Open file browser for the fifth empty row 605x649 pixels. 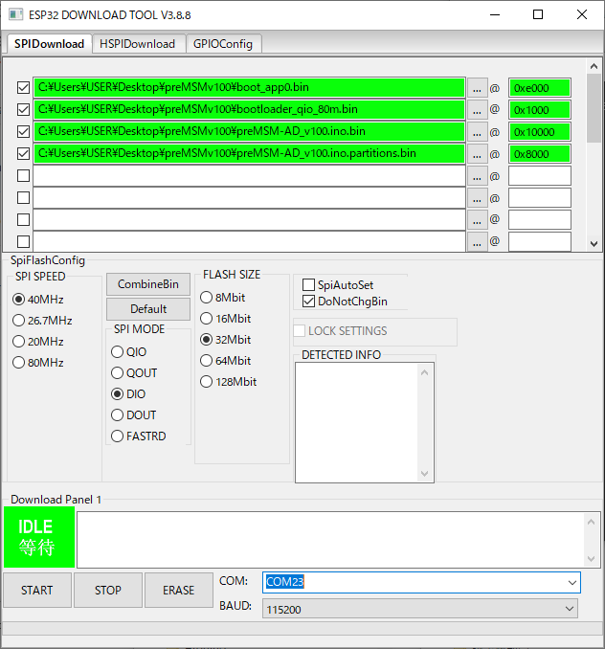[x=477, y=176]
